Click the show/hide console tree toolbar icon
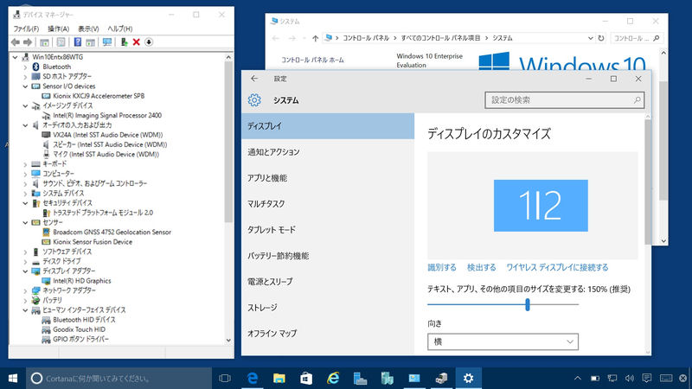692x389 pixels. 44,41
